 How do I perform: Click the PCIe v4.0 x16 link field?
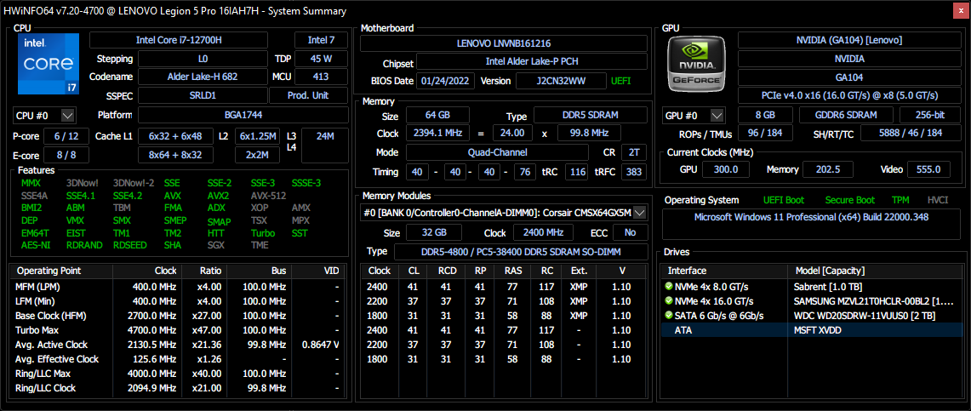[848, 96]
